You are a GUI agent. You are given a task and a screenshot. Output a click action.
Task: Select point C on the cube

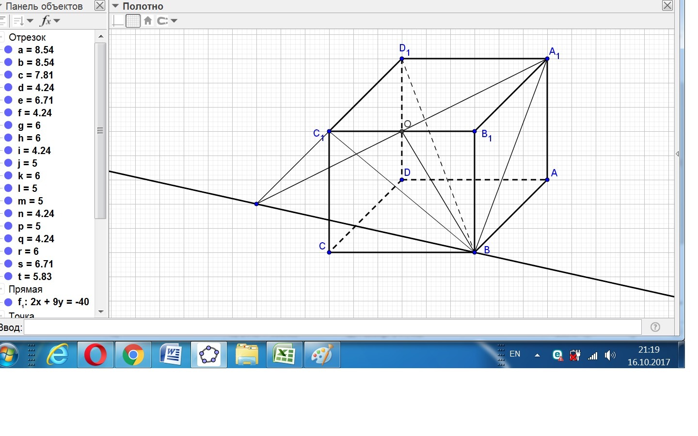(329, 252)
